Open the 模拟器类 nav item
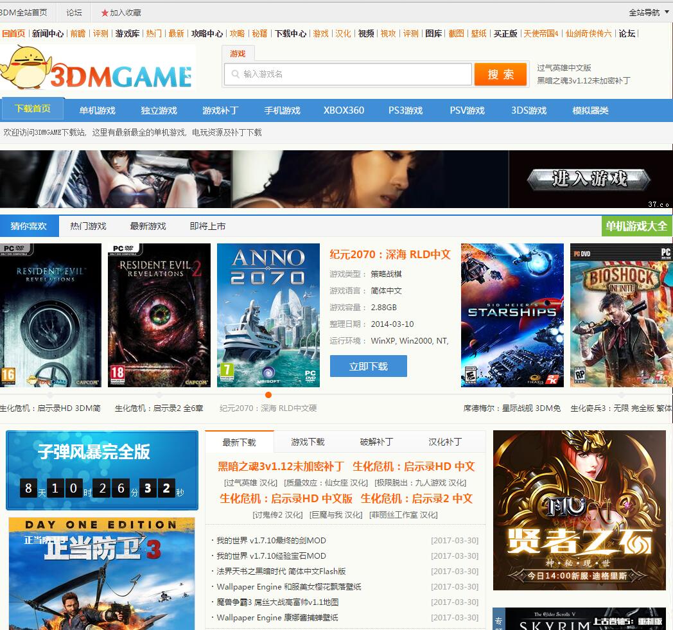The height and width of the screenshot is (630, 673). point(590,110)
